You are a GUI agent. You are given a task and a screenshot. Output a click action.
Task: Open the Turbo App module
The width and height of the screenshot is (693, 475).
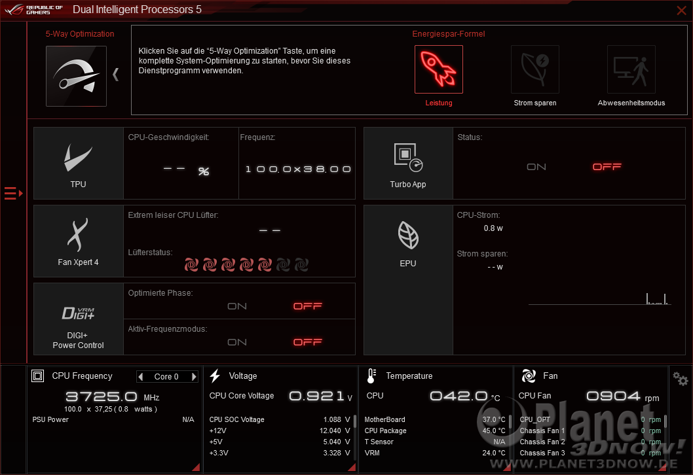point(408,164)
